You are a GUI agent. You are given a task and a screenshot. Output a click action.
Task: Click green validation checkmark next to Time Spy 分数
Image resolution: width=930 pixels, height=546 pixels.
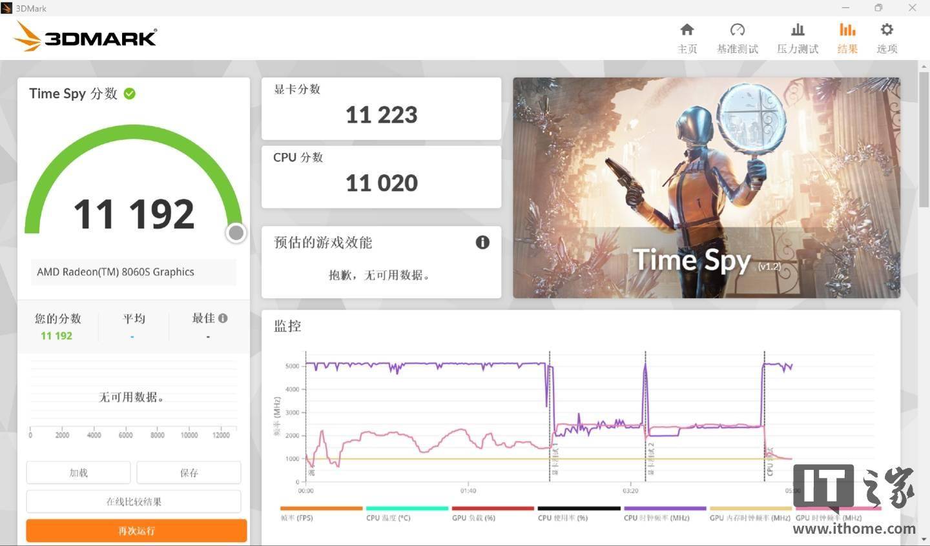click(130, 94)
